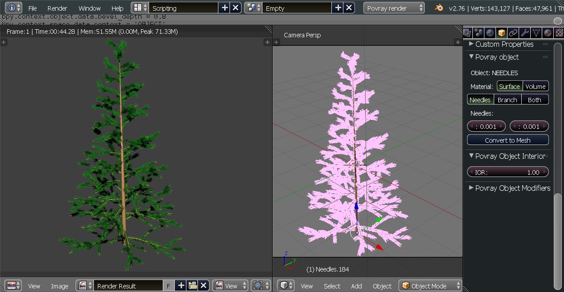This screenshot has width=564, height=292.
Task: Switch to Branch mode
Action: (x=507, y=100)
